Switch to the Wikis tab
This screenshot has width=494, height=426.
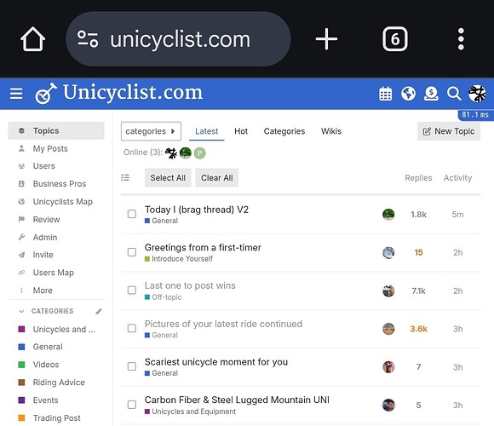pos(331,131)
